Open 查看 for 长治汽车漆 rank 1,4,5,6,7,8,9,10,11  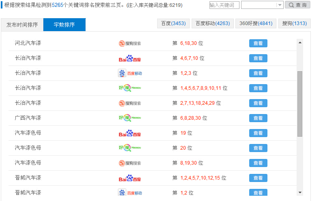coord(258,88)
